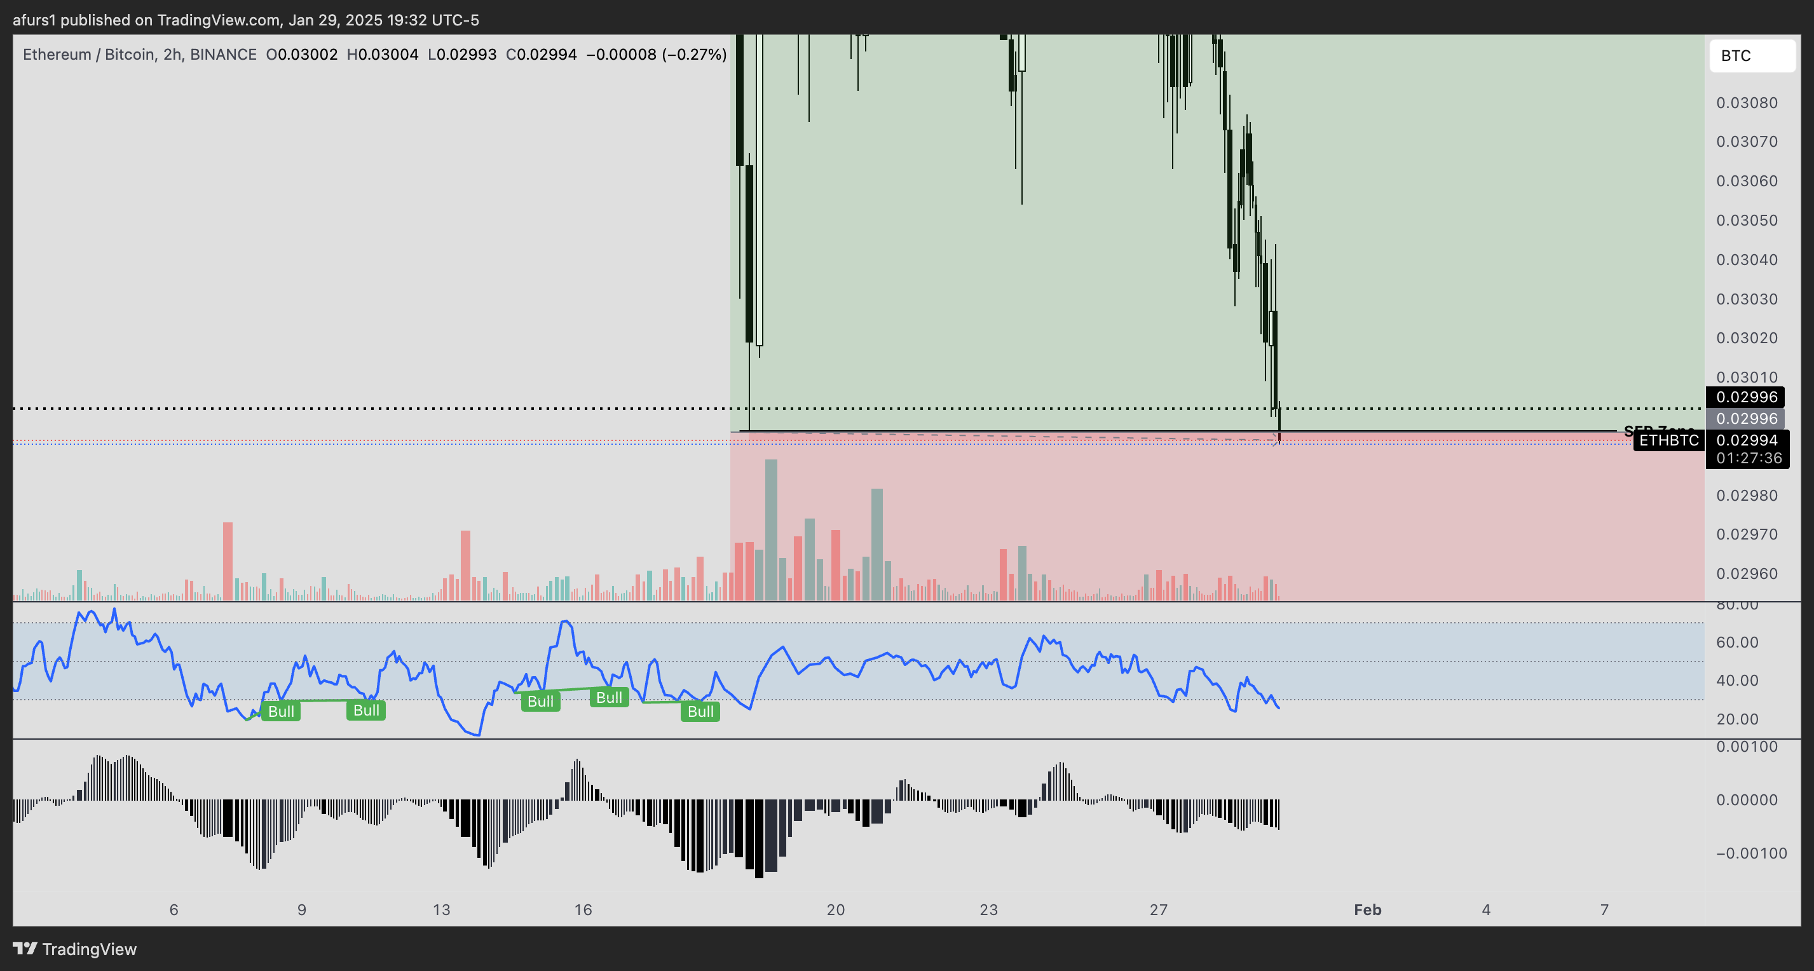The height and width of the screenshot is (971, 1814).
Task: Click the 0.03070 price axis label
Action: click(x=1747, y=142)
